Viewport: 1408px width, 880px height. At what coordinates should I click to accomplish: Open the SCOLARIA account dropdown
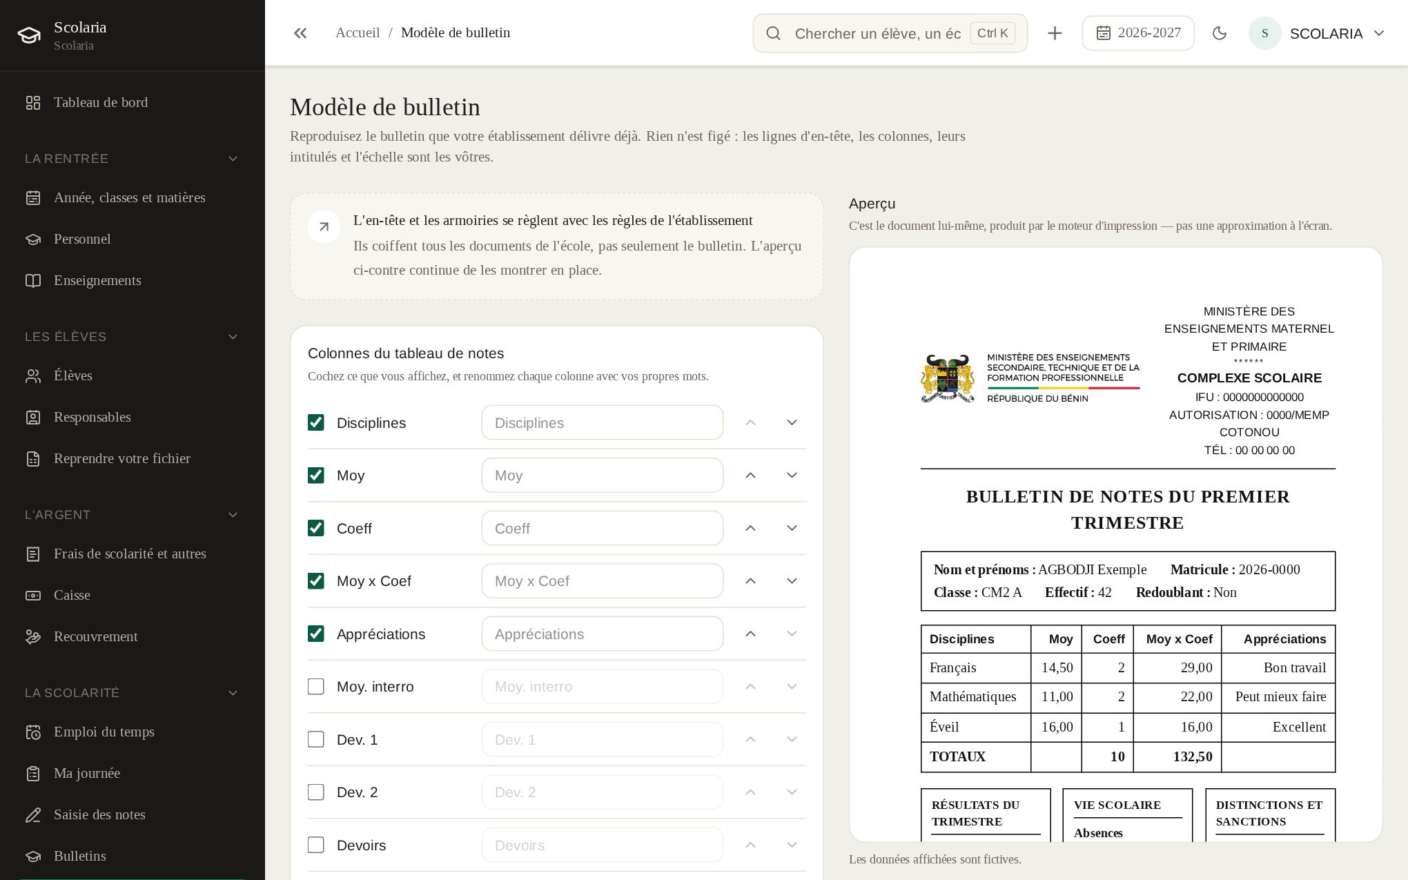[x=1318, y=33]
